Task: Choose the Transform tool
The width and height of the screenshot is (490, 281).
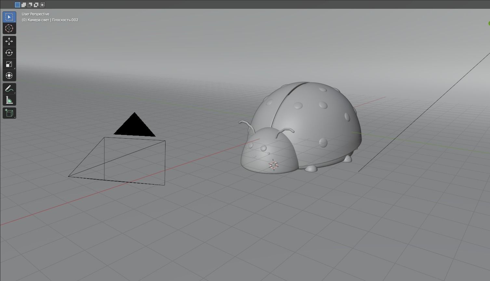Action: [9, 75]
